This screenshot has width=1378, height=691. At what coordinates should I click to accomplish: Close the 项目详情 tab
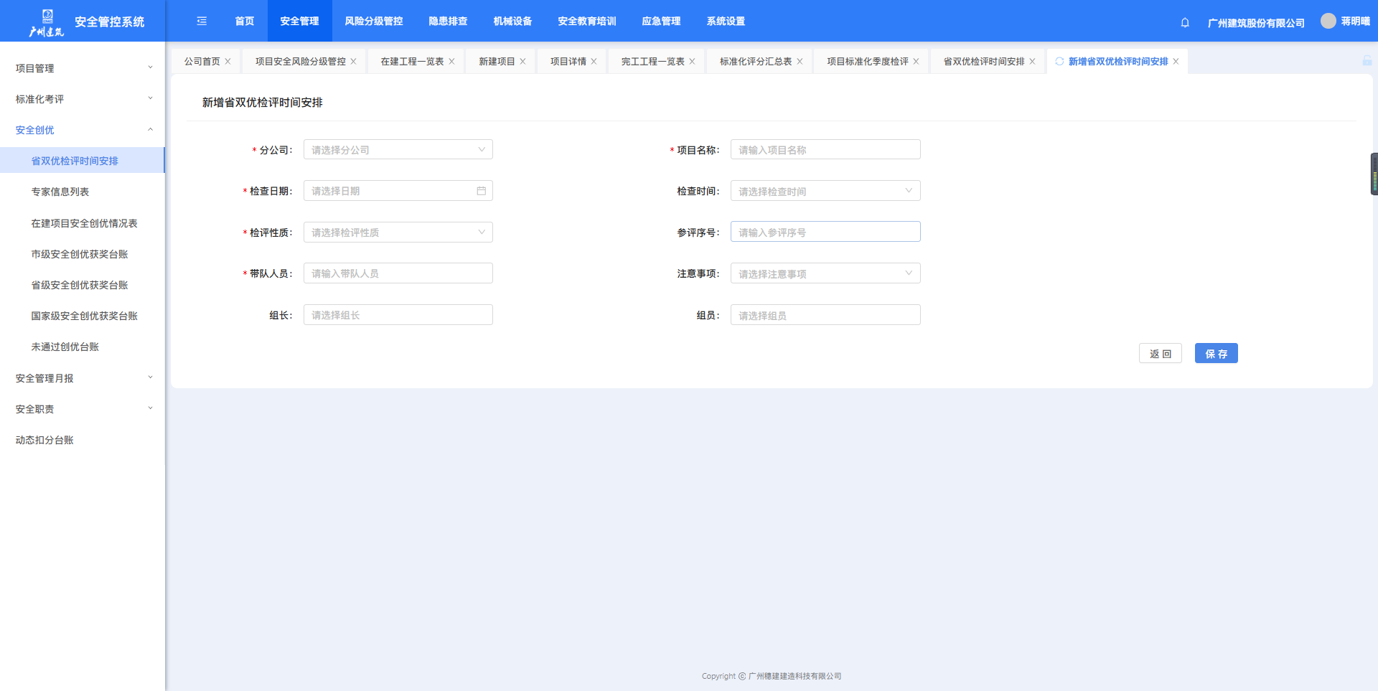click(x=594, y=62)
